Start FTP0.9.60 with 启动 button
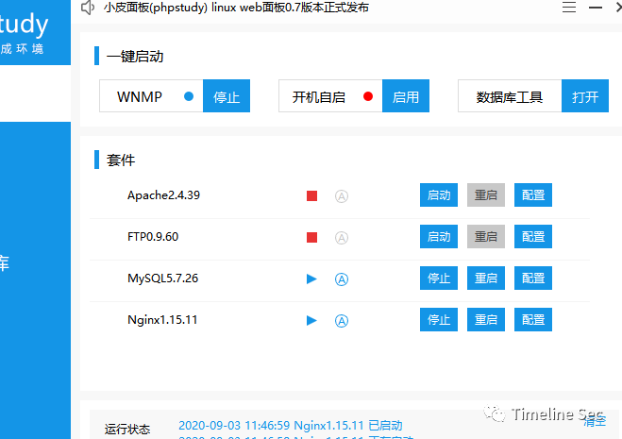622x439 pixels. 439,237
